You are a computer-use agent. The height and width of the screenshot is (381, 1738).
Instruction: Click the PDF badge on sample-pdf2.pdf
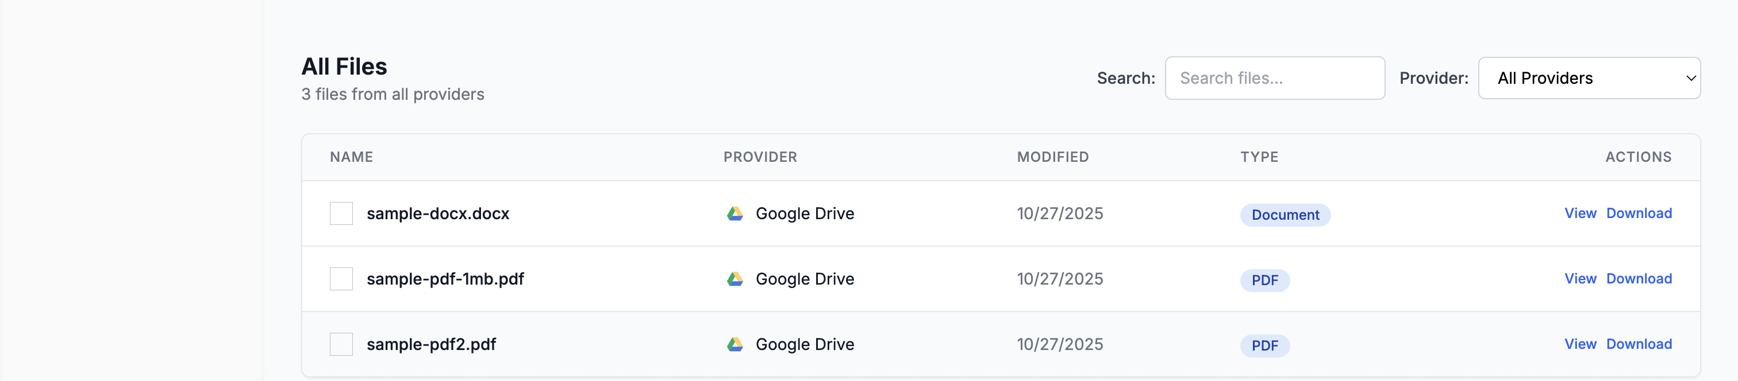coord(1265,345)
